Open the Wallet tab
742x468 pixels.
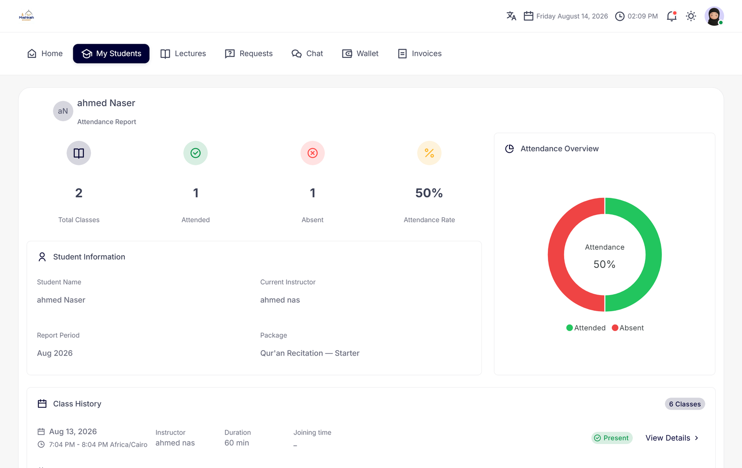pyautogui.click(x=361, y=54)
